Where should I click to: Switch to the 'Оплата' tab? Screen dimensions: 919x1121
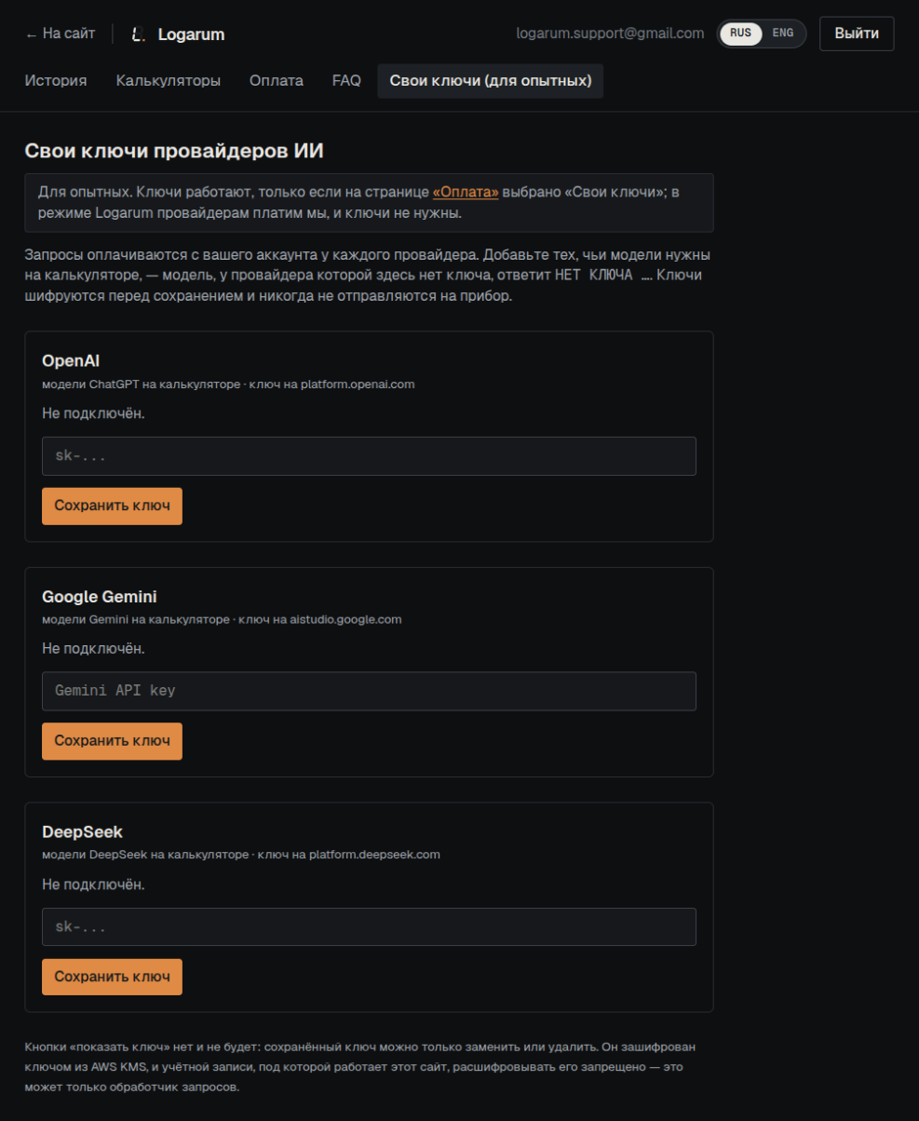click(x=277, y=81)
